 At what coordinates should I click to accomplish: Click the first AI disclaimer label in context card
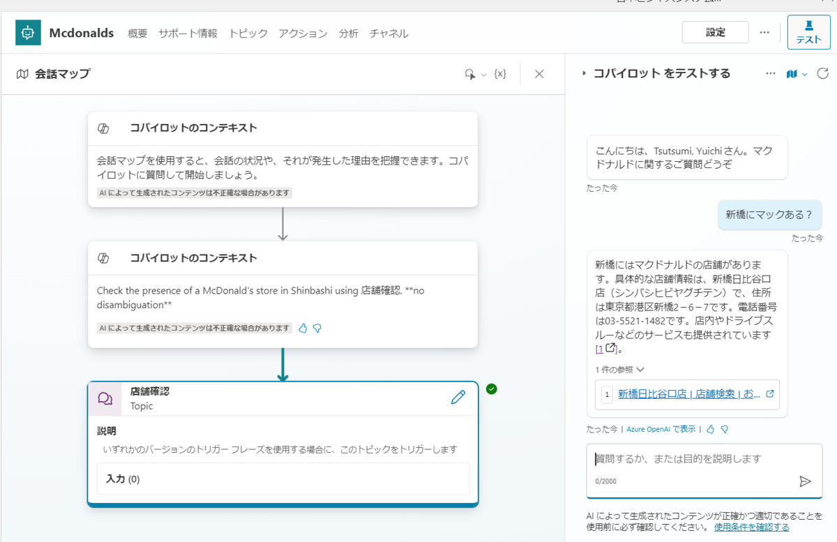194,193
